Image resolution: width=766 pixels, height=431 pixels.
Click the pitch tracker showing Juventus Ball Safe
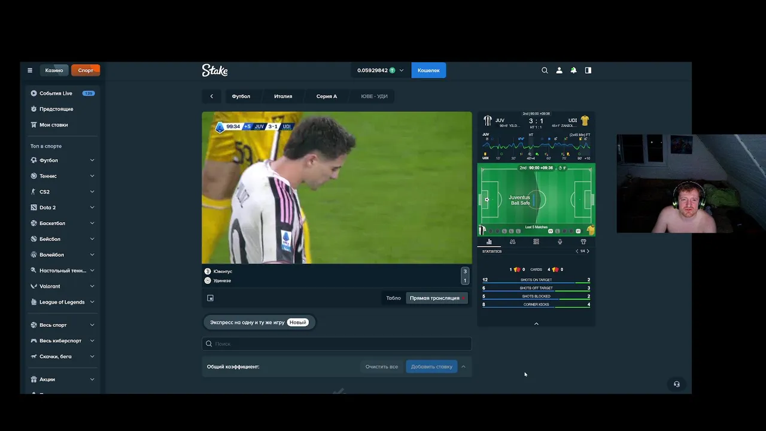[x=536, y=200]
